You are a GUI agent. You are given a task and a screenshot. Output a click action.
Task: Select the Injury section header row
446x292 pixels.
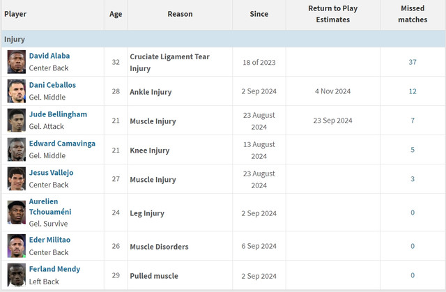tap(223, 39)
